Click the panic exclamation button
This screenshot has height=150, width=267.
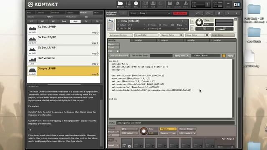(208, 5)
